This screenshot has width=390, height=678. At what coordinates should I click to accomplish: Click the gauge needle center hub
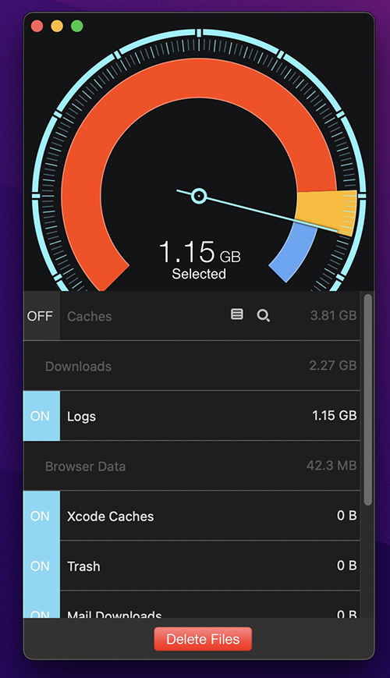(199, 196)
